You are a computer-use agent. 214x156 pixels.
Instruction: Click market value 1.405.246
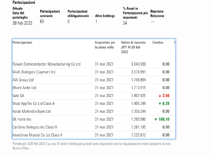139,104
